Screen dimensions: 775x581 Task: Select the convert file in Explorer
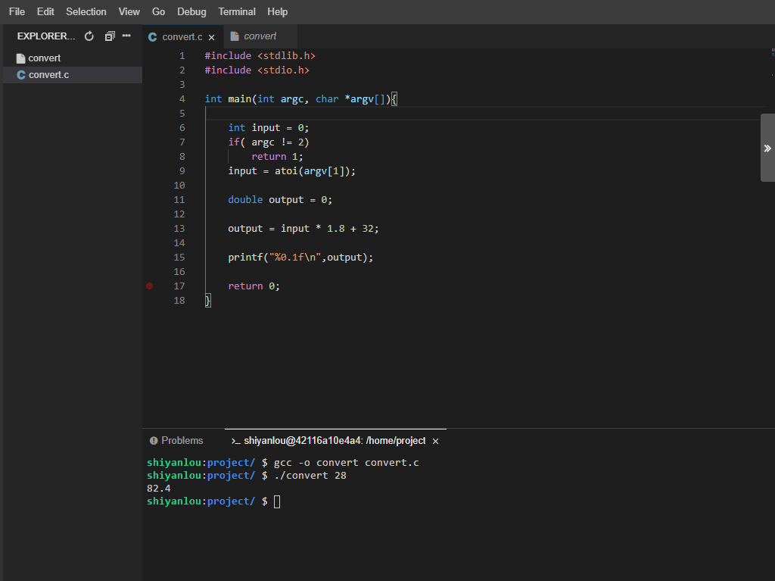click(x=45, y=58)
